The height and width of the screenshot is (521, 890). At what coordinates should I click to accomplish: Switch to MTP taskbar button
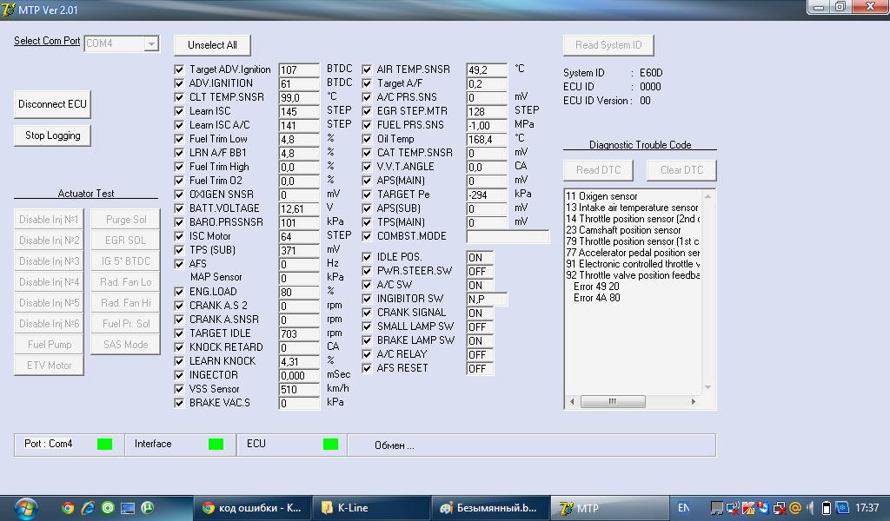click(x=610, y=508)
